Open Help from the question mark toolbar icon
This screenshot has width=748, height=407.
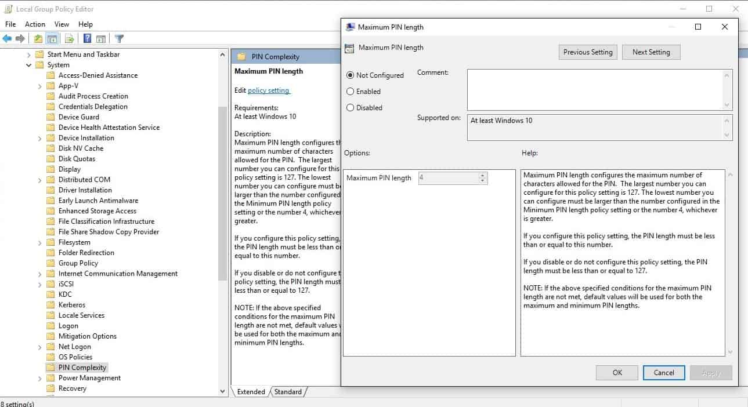(87, 39)
